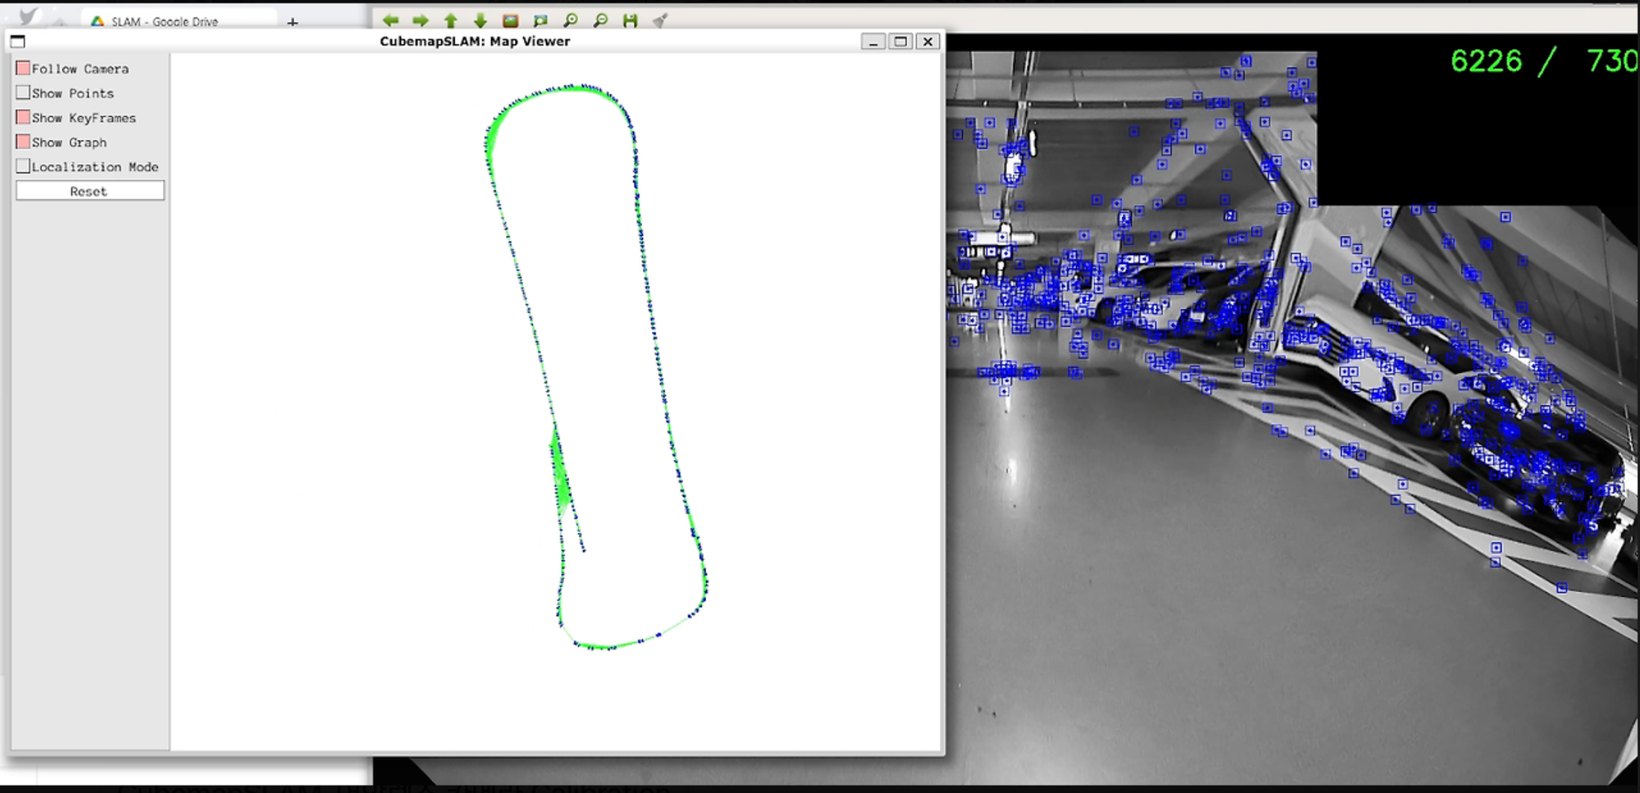Click the green right arrow toolbar icon
This screenshot has height=793, width=1640.
point(421,21)
